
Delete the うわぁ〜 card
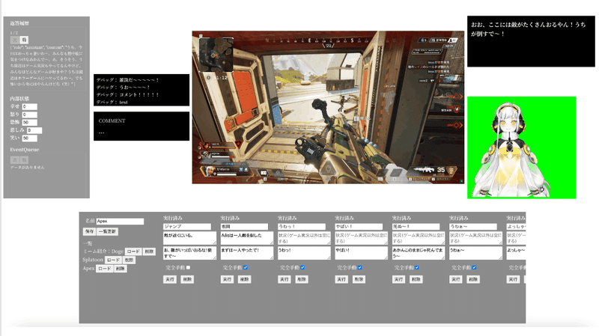473,279
